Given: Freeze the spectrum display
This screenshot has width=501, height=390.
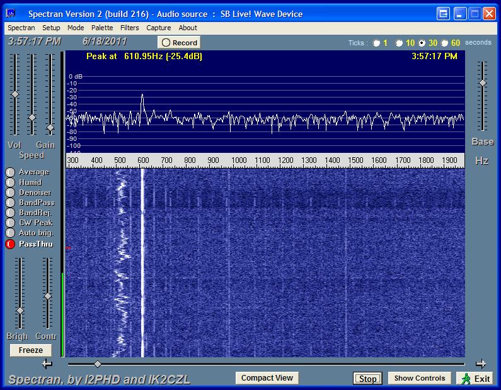Looking at the screenshot, I should pos(31,350).
